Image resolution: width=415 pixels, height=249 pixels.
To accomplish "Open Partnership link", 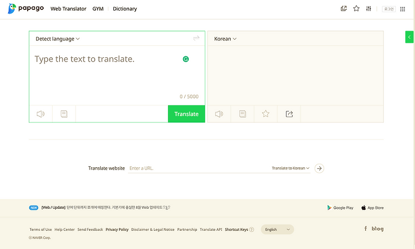I will coord(187,230).
